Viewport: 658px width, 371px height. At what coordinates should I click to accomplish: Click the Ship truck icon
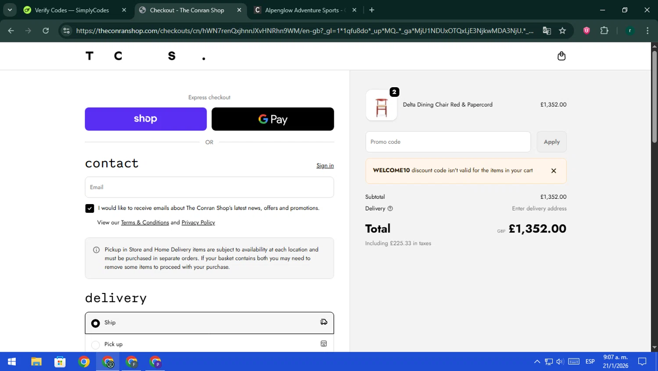[324, 322]
